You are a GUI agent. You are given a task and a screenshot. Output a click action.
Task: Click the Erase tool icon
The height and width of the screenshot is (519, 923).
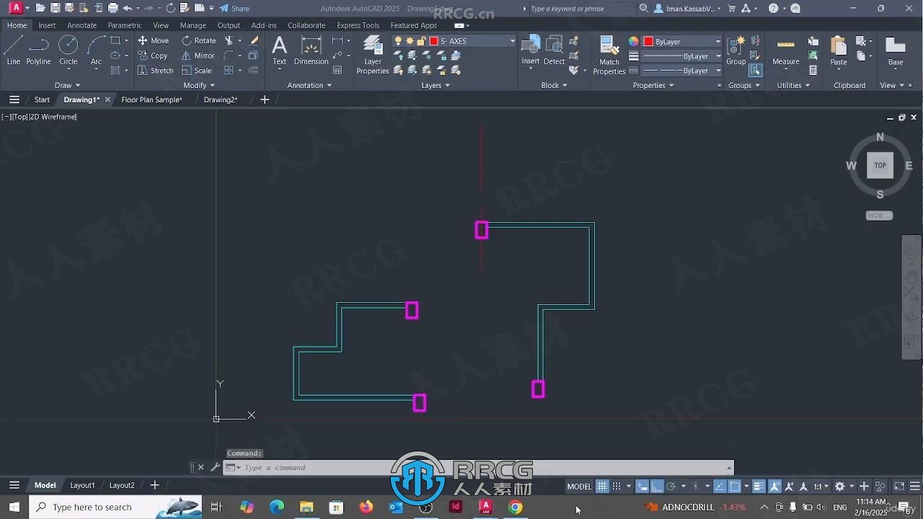(254, 40)
